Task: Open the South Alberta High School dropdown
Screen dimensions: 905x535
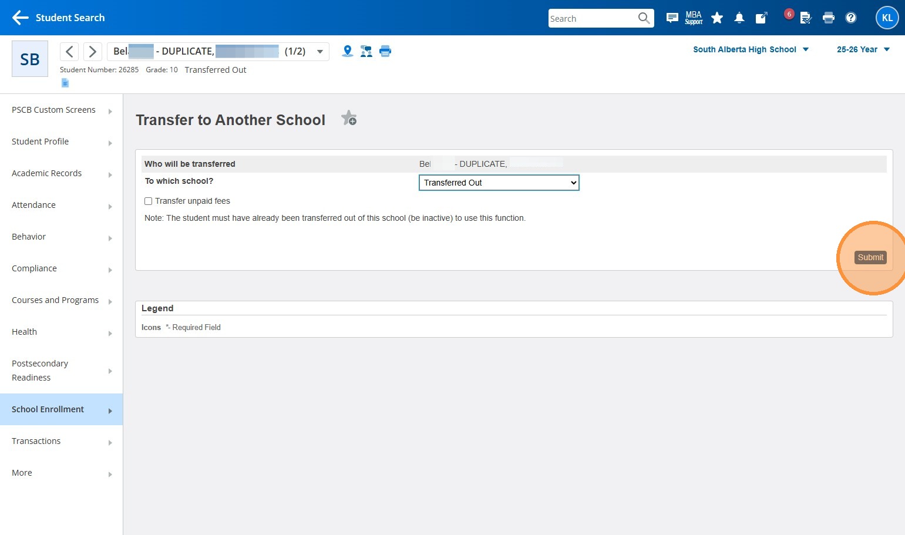Action: tap(751, 49)
